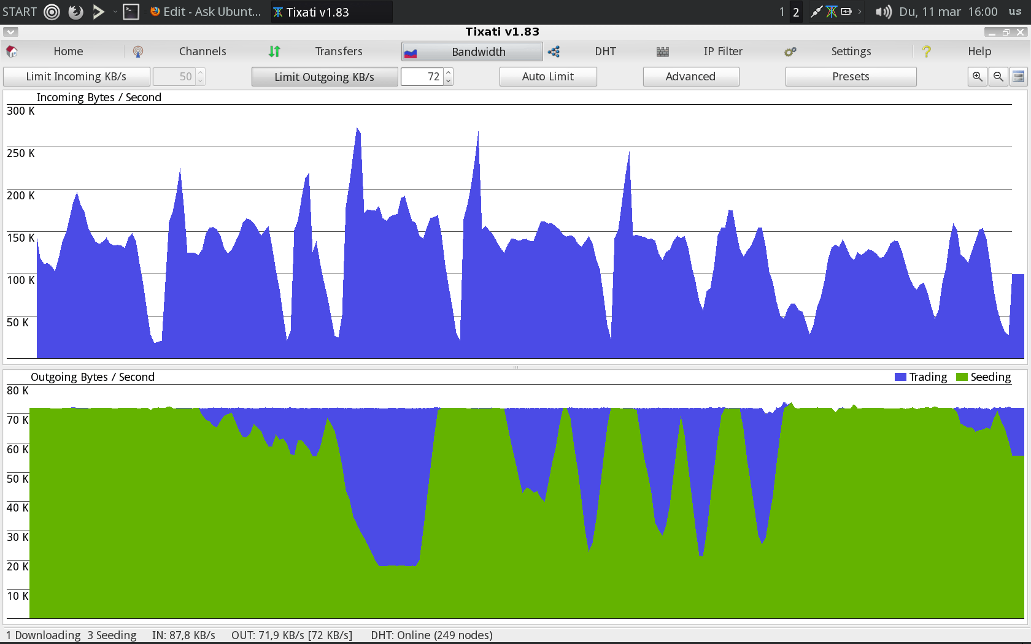1031x644 pixels.
Task: Toggle the graph layout view icon
Action: click(x=1019, y=77)
